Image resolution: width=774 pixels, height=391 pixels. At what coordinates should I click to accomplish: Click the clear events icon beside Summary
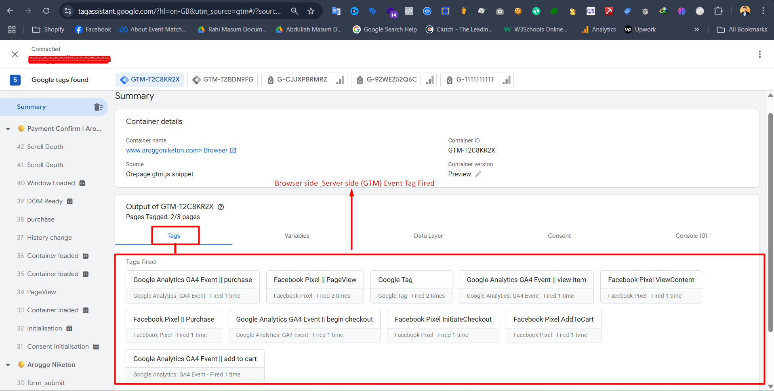99,107
